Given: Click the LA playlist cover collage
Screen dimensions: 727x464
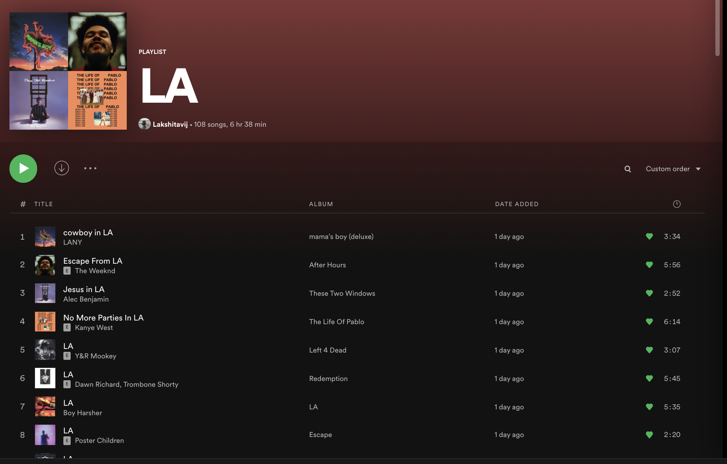Looking at the screenshot, I should (68, 71).
